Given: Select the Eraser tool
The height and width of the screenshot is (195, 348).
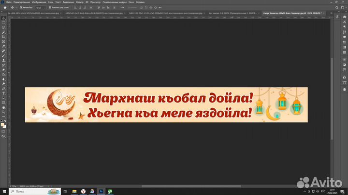Looking at the screenshot, I should point(3,70).
